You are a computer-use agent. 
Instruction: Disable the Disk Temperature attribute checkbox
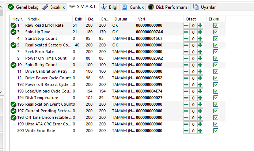216,98
